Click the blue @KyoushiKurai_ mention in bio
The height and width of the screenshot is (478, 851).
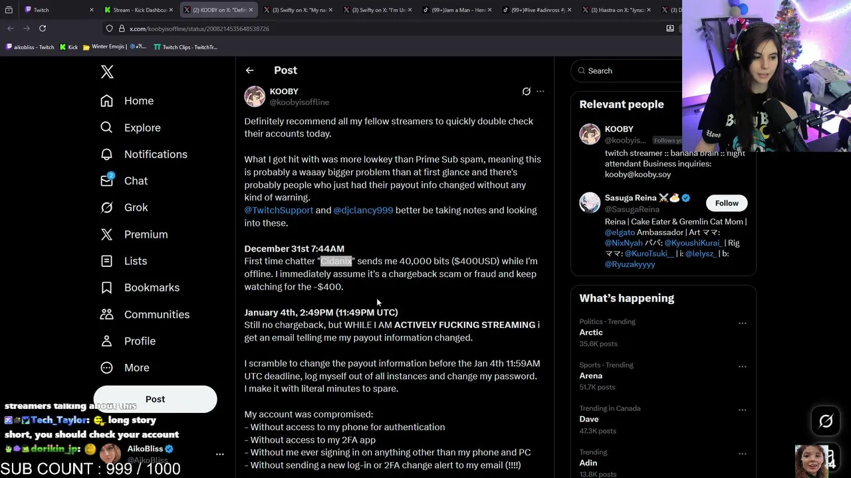click(x=693, y=243)
